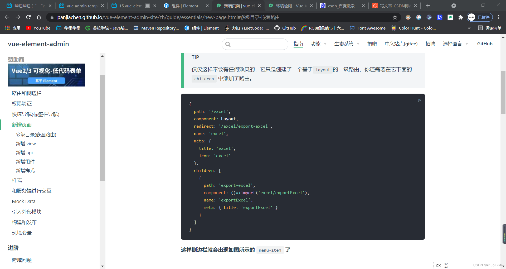Click the address bar URL

(x=168, y=17)
